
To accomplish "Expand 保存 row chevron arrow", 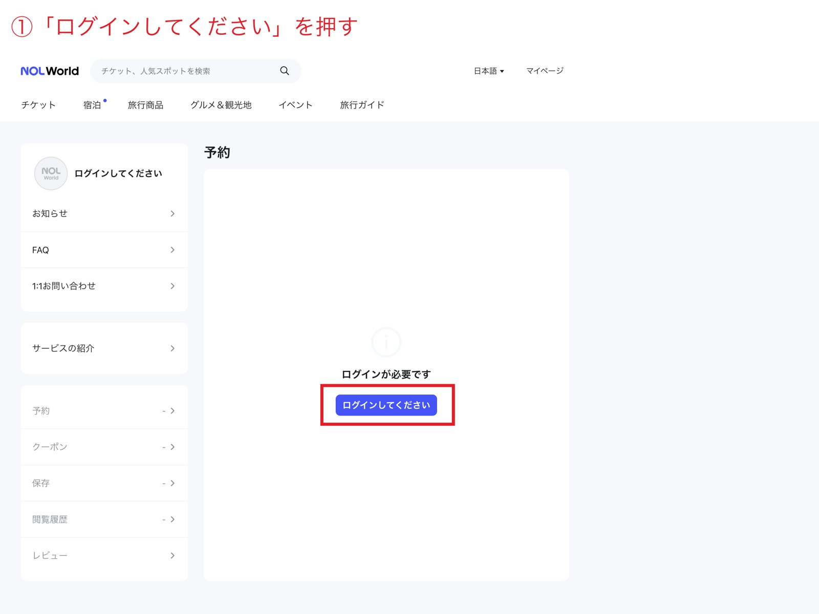I will [173, 483].
